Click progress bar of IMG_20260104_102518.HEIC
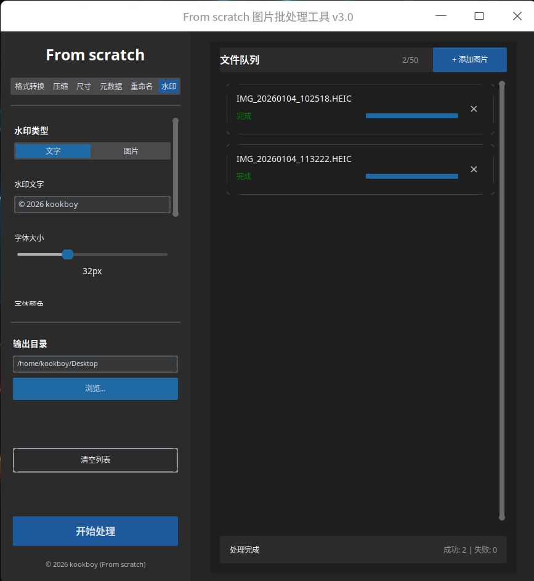This screenshot has width=534, height=581. [x=412, y=116]
